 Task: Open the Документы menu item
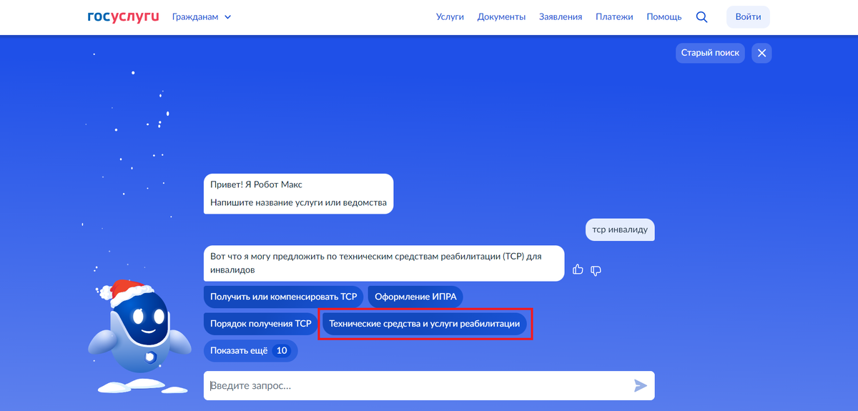(501, 16)
